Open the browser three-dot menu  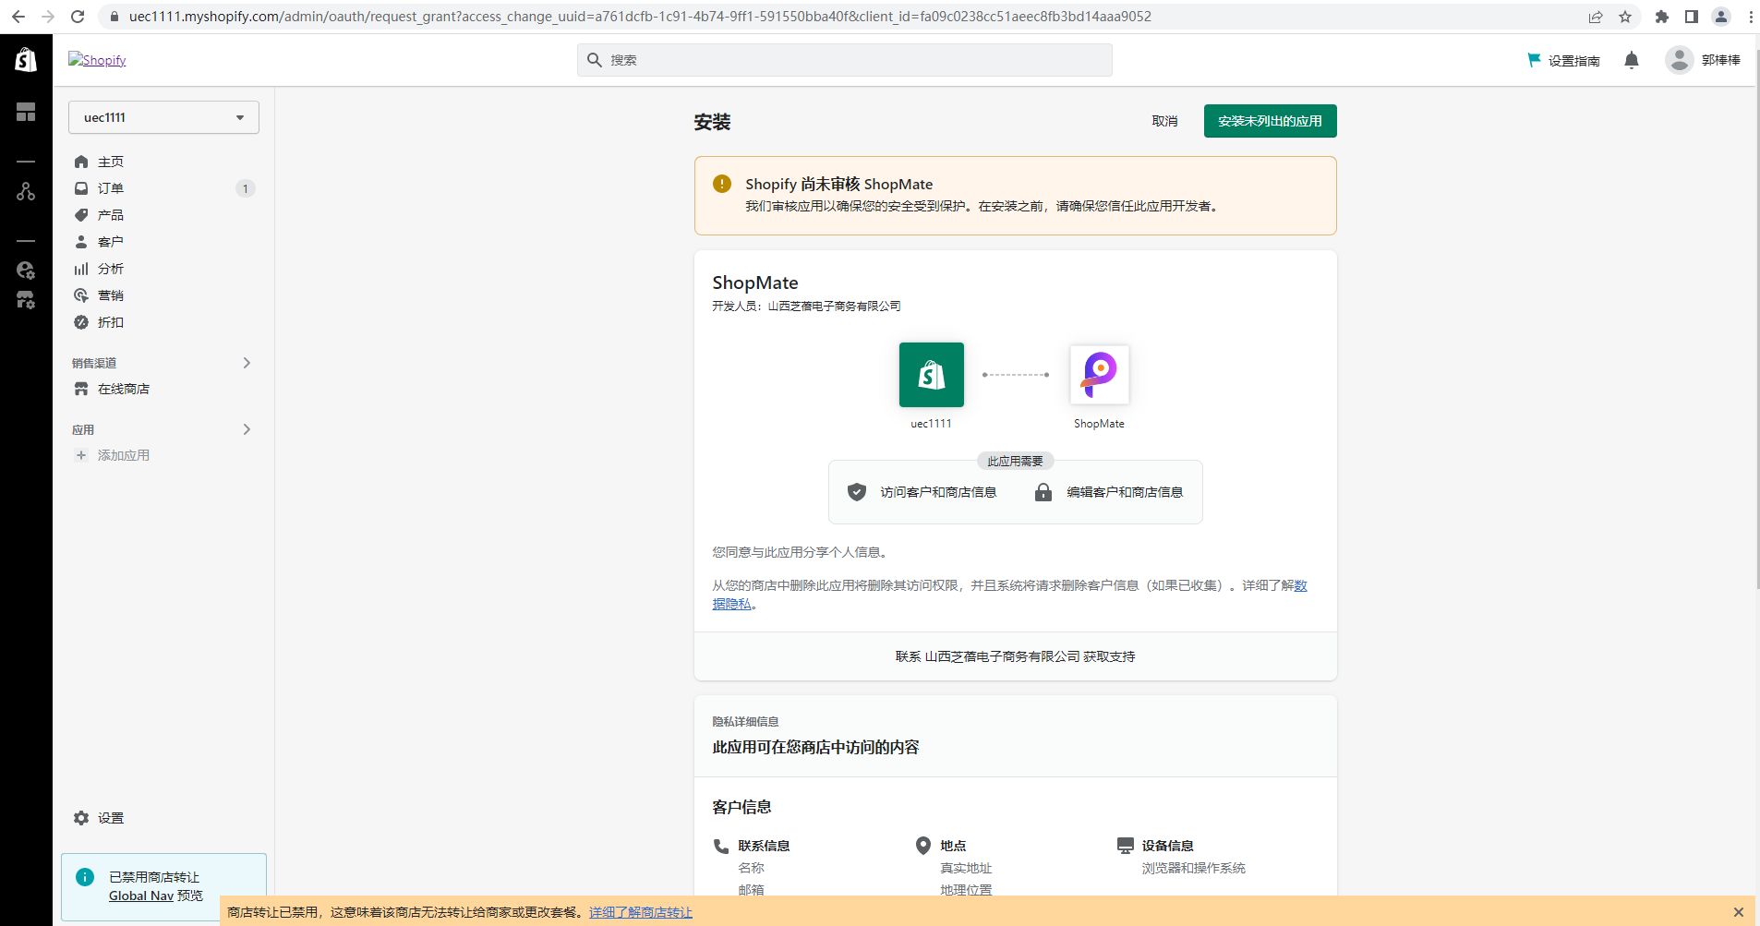click(1751, 17)
